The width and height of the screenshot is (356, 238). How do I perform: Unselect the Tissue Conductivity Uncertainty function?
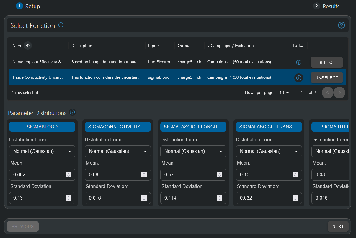[x=326, y=78]
